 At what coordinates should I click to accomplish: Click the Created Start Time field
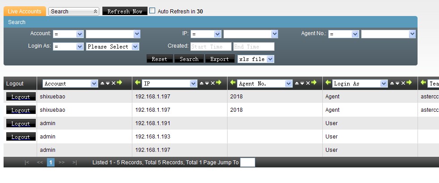coord(211,46)
